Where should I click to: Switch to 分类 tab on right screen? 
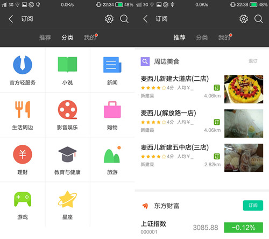pyautogui.click(x=202, y=38)
